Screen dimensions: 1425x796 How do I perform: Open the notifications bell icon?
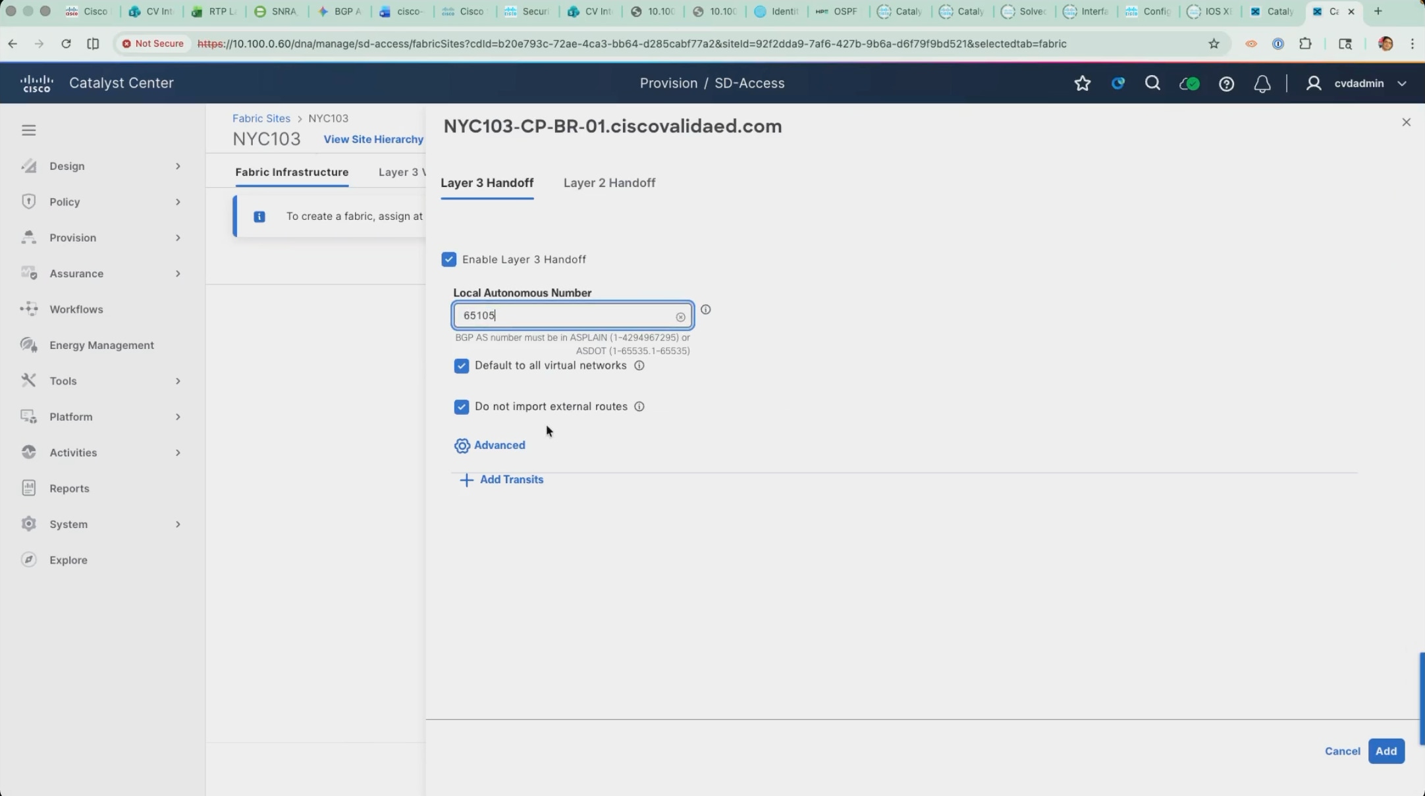point(1262,84)
